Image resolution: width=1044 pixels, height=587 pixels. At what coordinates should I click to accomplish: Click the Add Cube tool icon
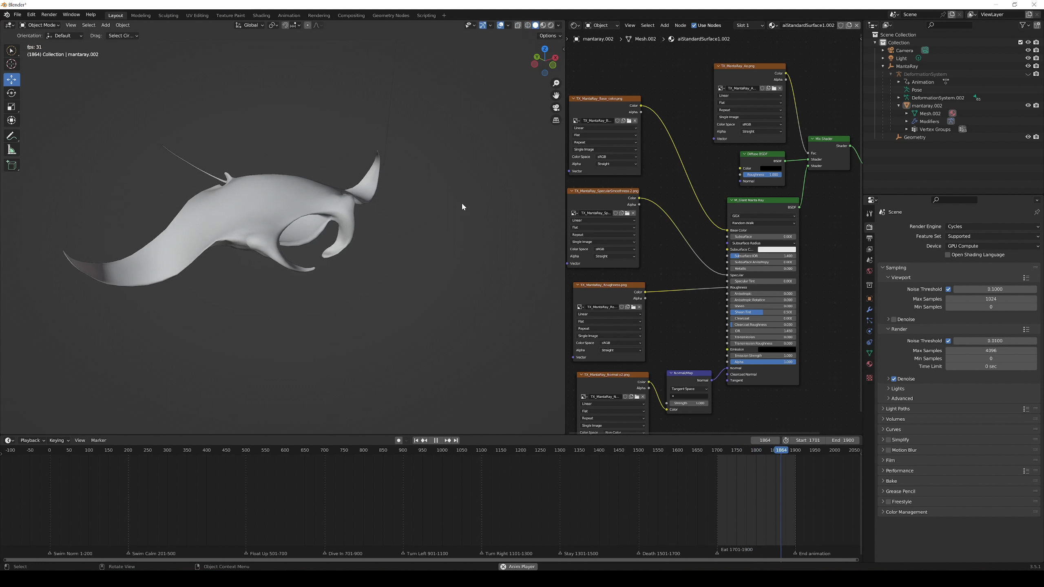click(11, 165)
